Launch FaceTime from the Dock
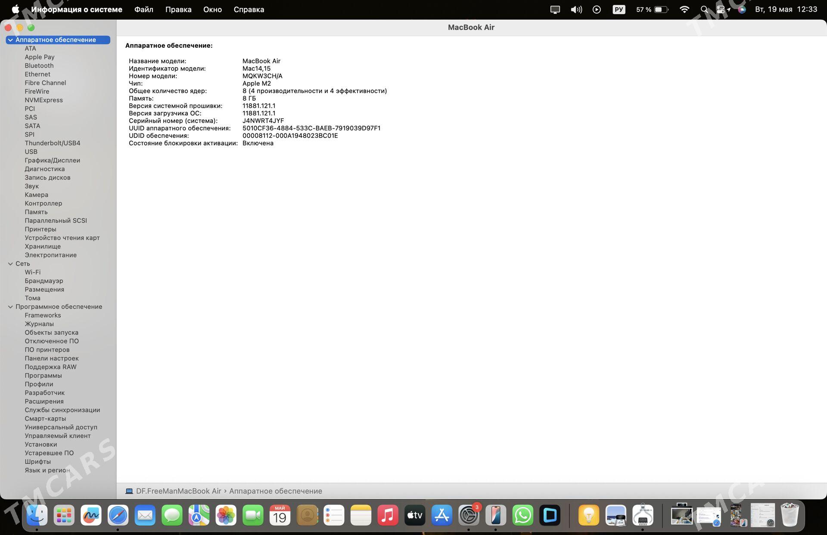This screenshot has height=535, width=827. tap(253, 515)
